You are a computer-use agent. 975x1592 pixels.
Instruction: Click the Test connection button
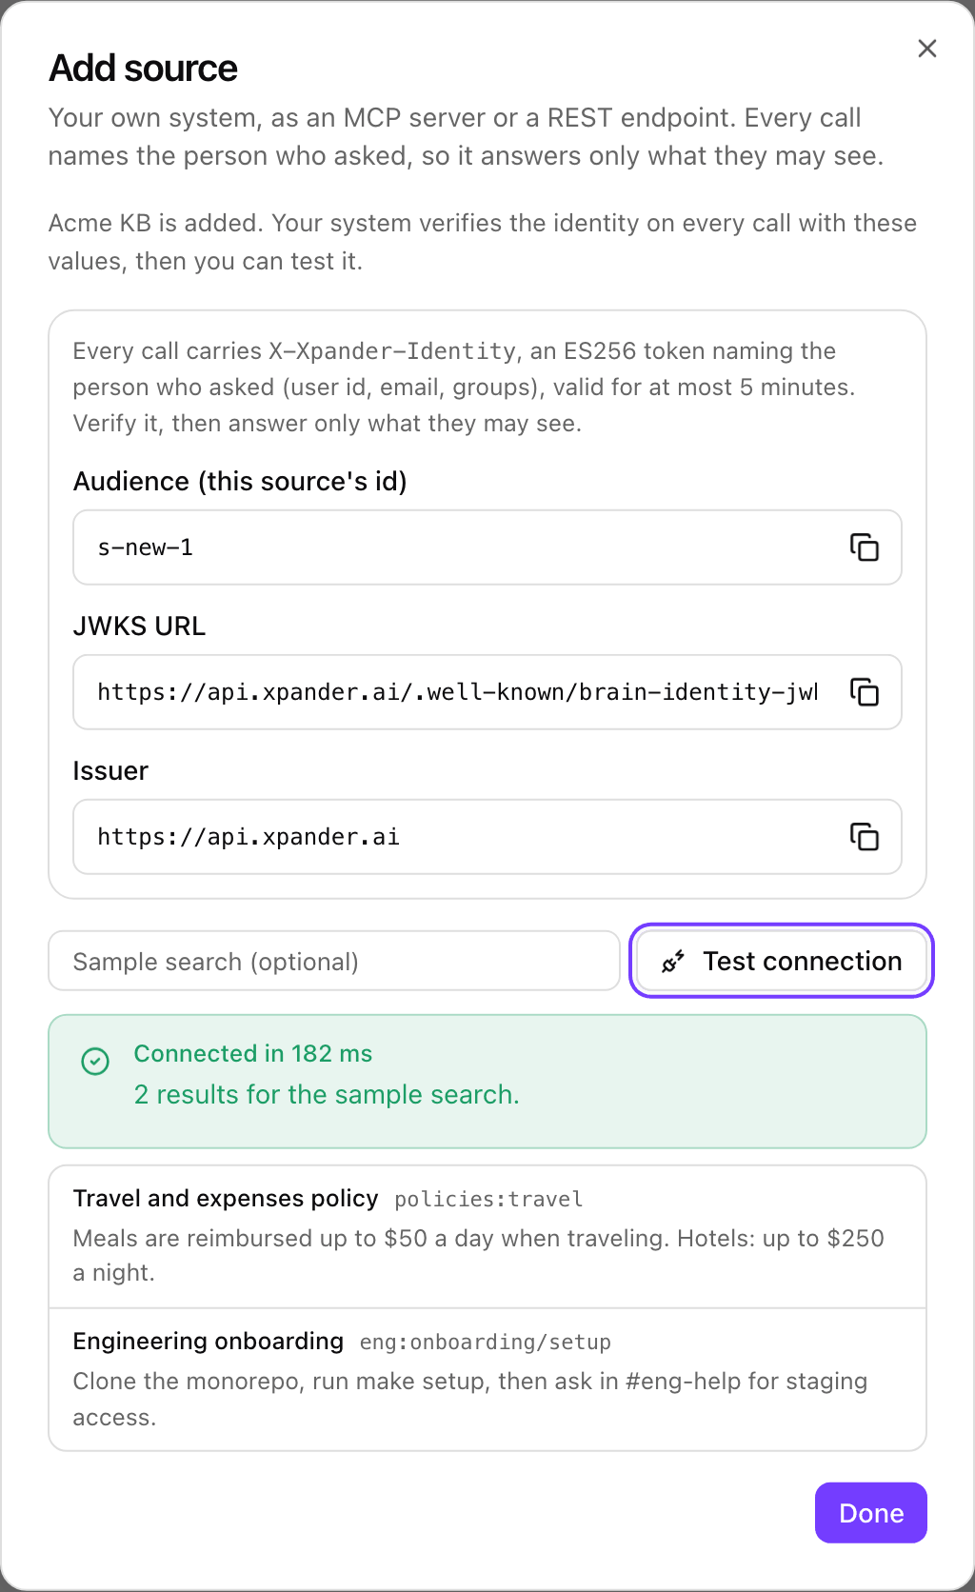coord(782,961)
